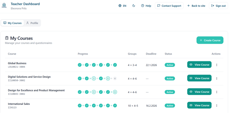The width and height of the screenshot is (230, 113).
Task: Click first progress step of Global Business
Action: (80, 65)
